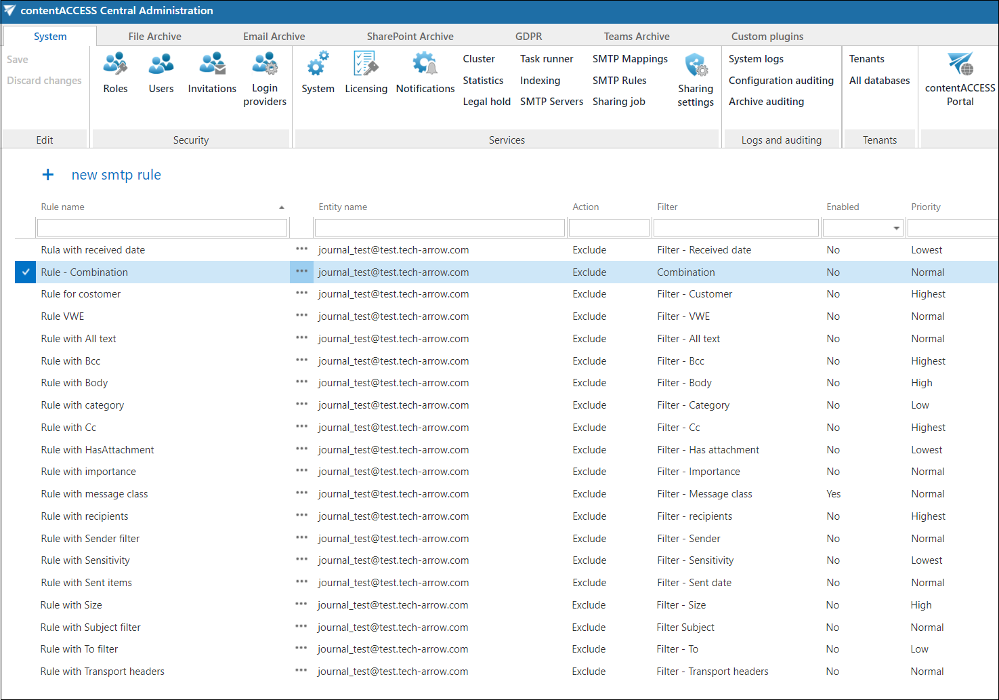Launch the contentACCESS Portal icon
999x700 pixels.
pos(960,64)
